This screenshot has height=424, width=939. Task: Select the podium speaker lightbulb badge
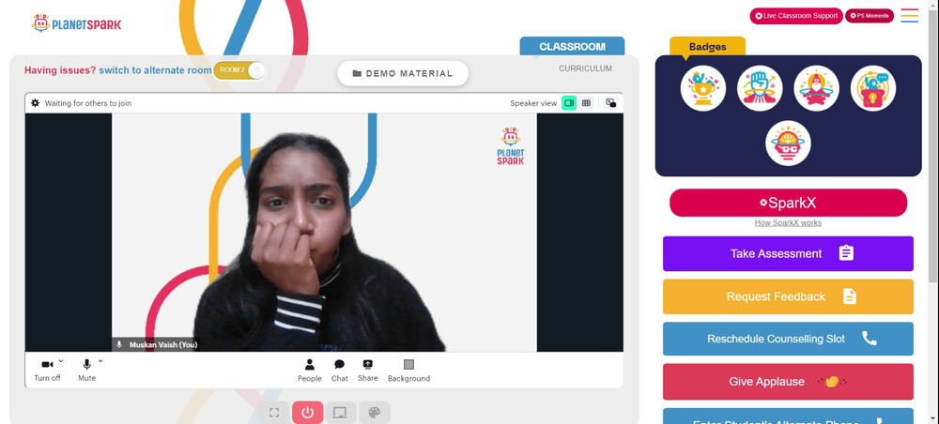click(873, 88)
